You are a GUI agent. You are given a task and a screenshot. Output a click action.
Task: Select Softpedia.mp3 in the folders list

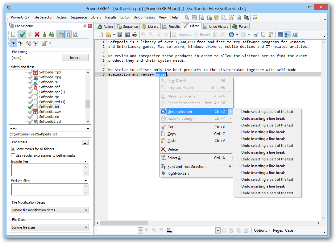(50, 72)
